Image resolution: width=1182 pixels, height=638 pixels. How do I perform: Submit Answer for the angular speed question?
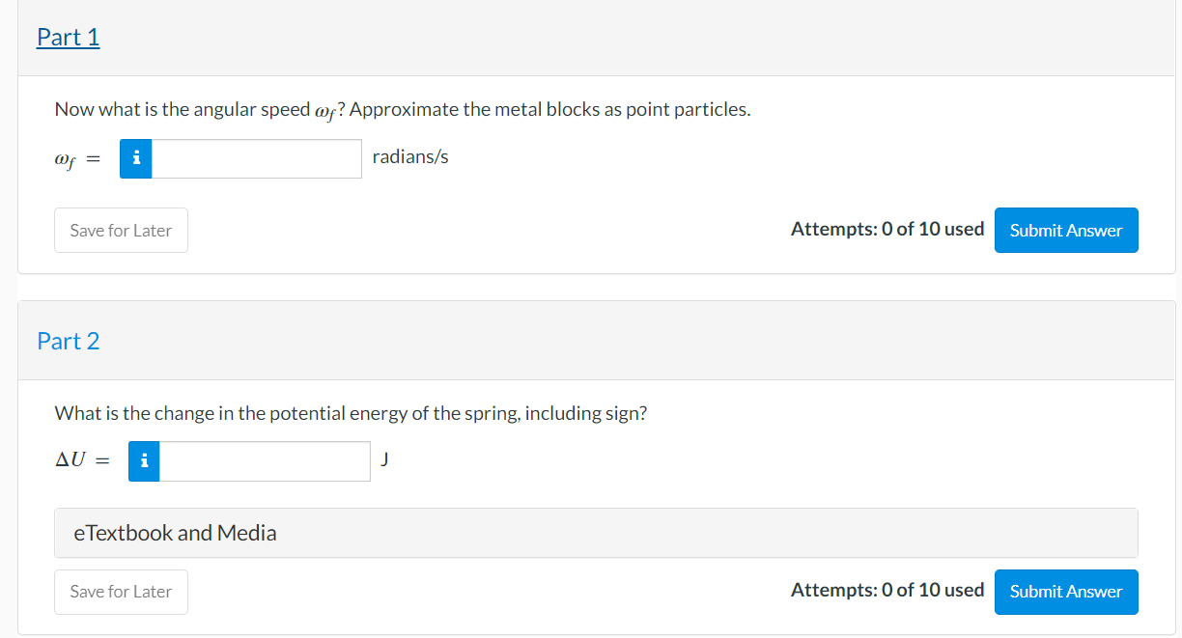(1066, 230)
